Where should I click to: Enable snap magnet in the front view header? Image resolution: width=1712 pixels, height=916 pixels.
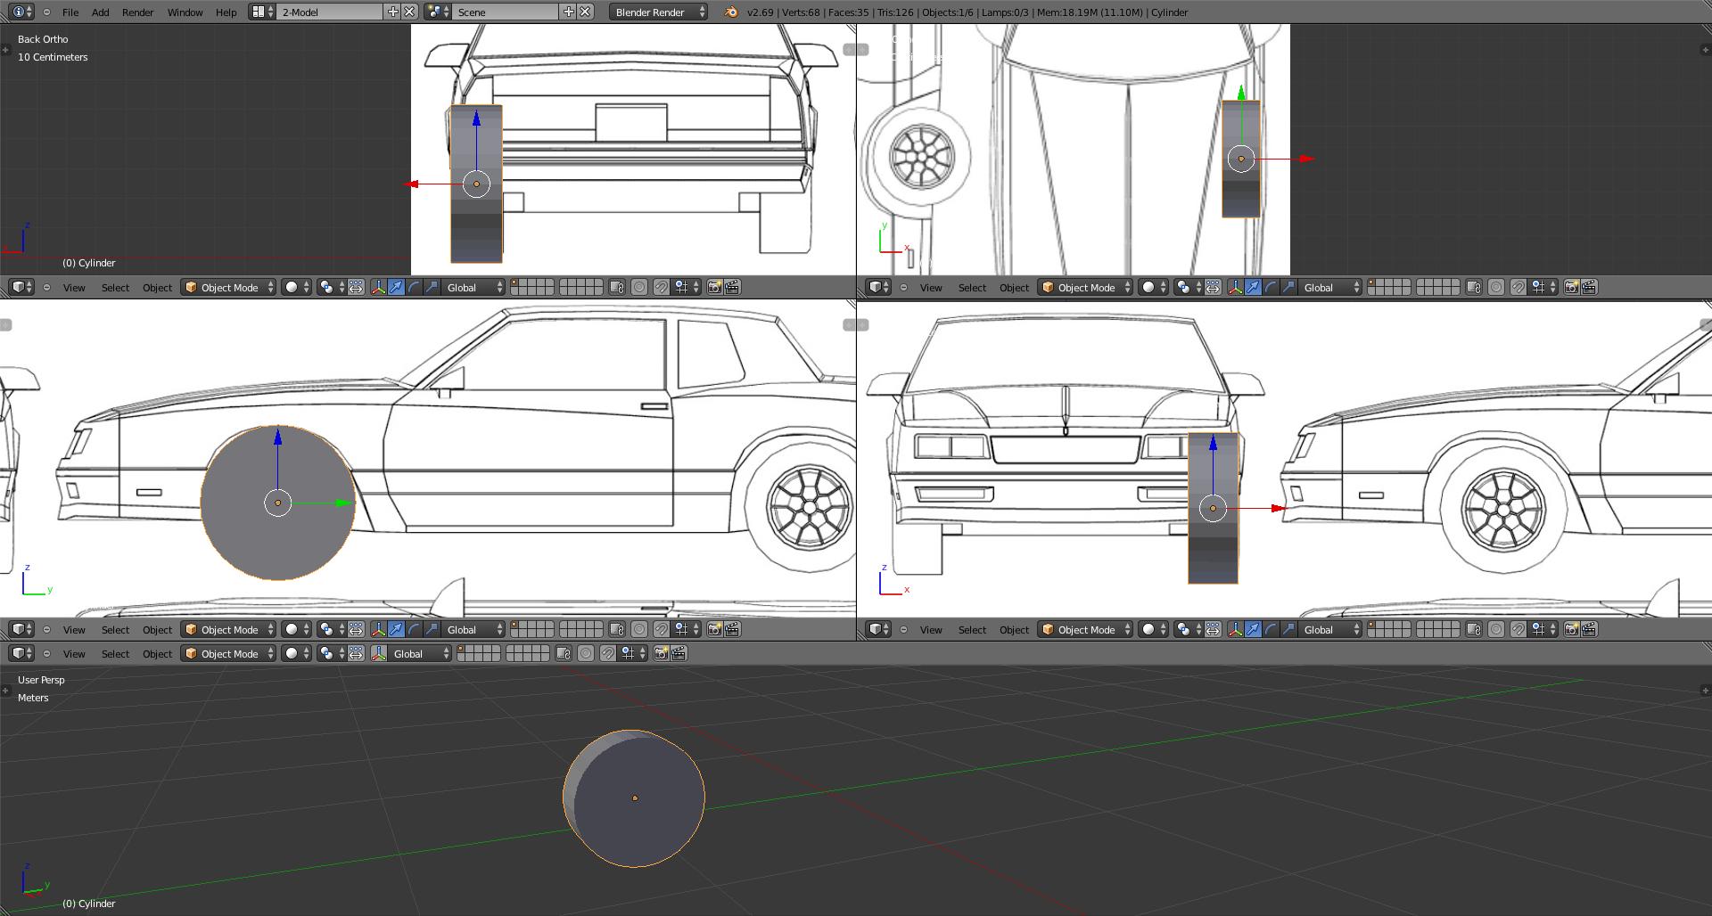tap(1518, 630)
